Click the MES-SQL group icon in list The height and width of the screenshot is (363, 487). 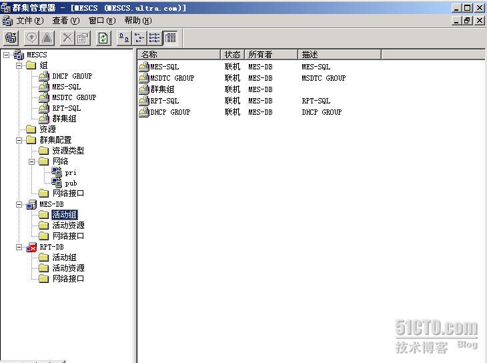(144, 67)
